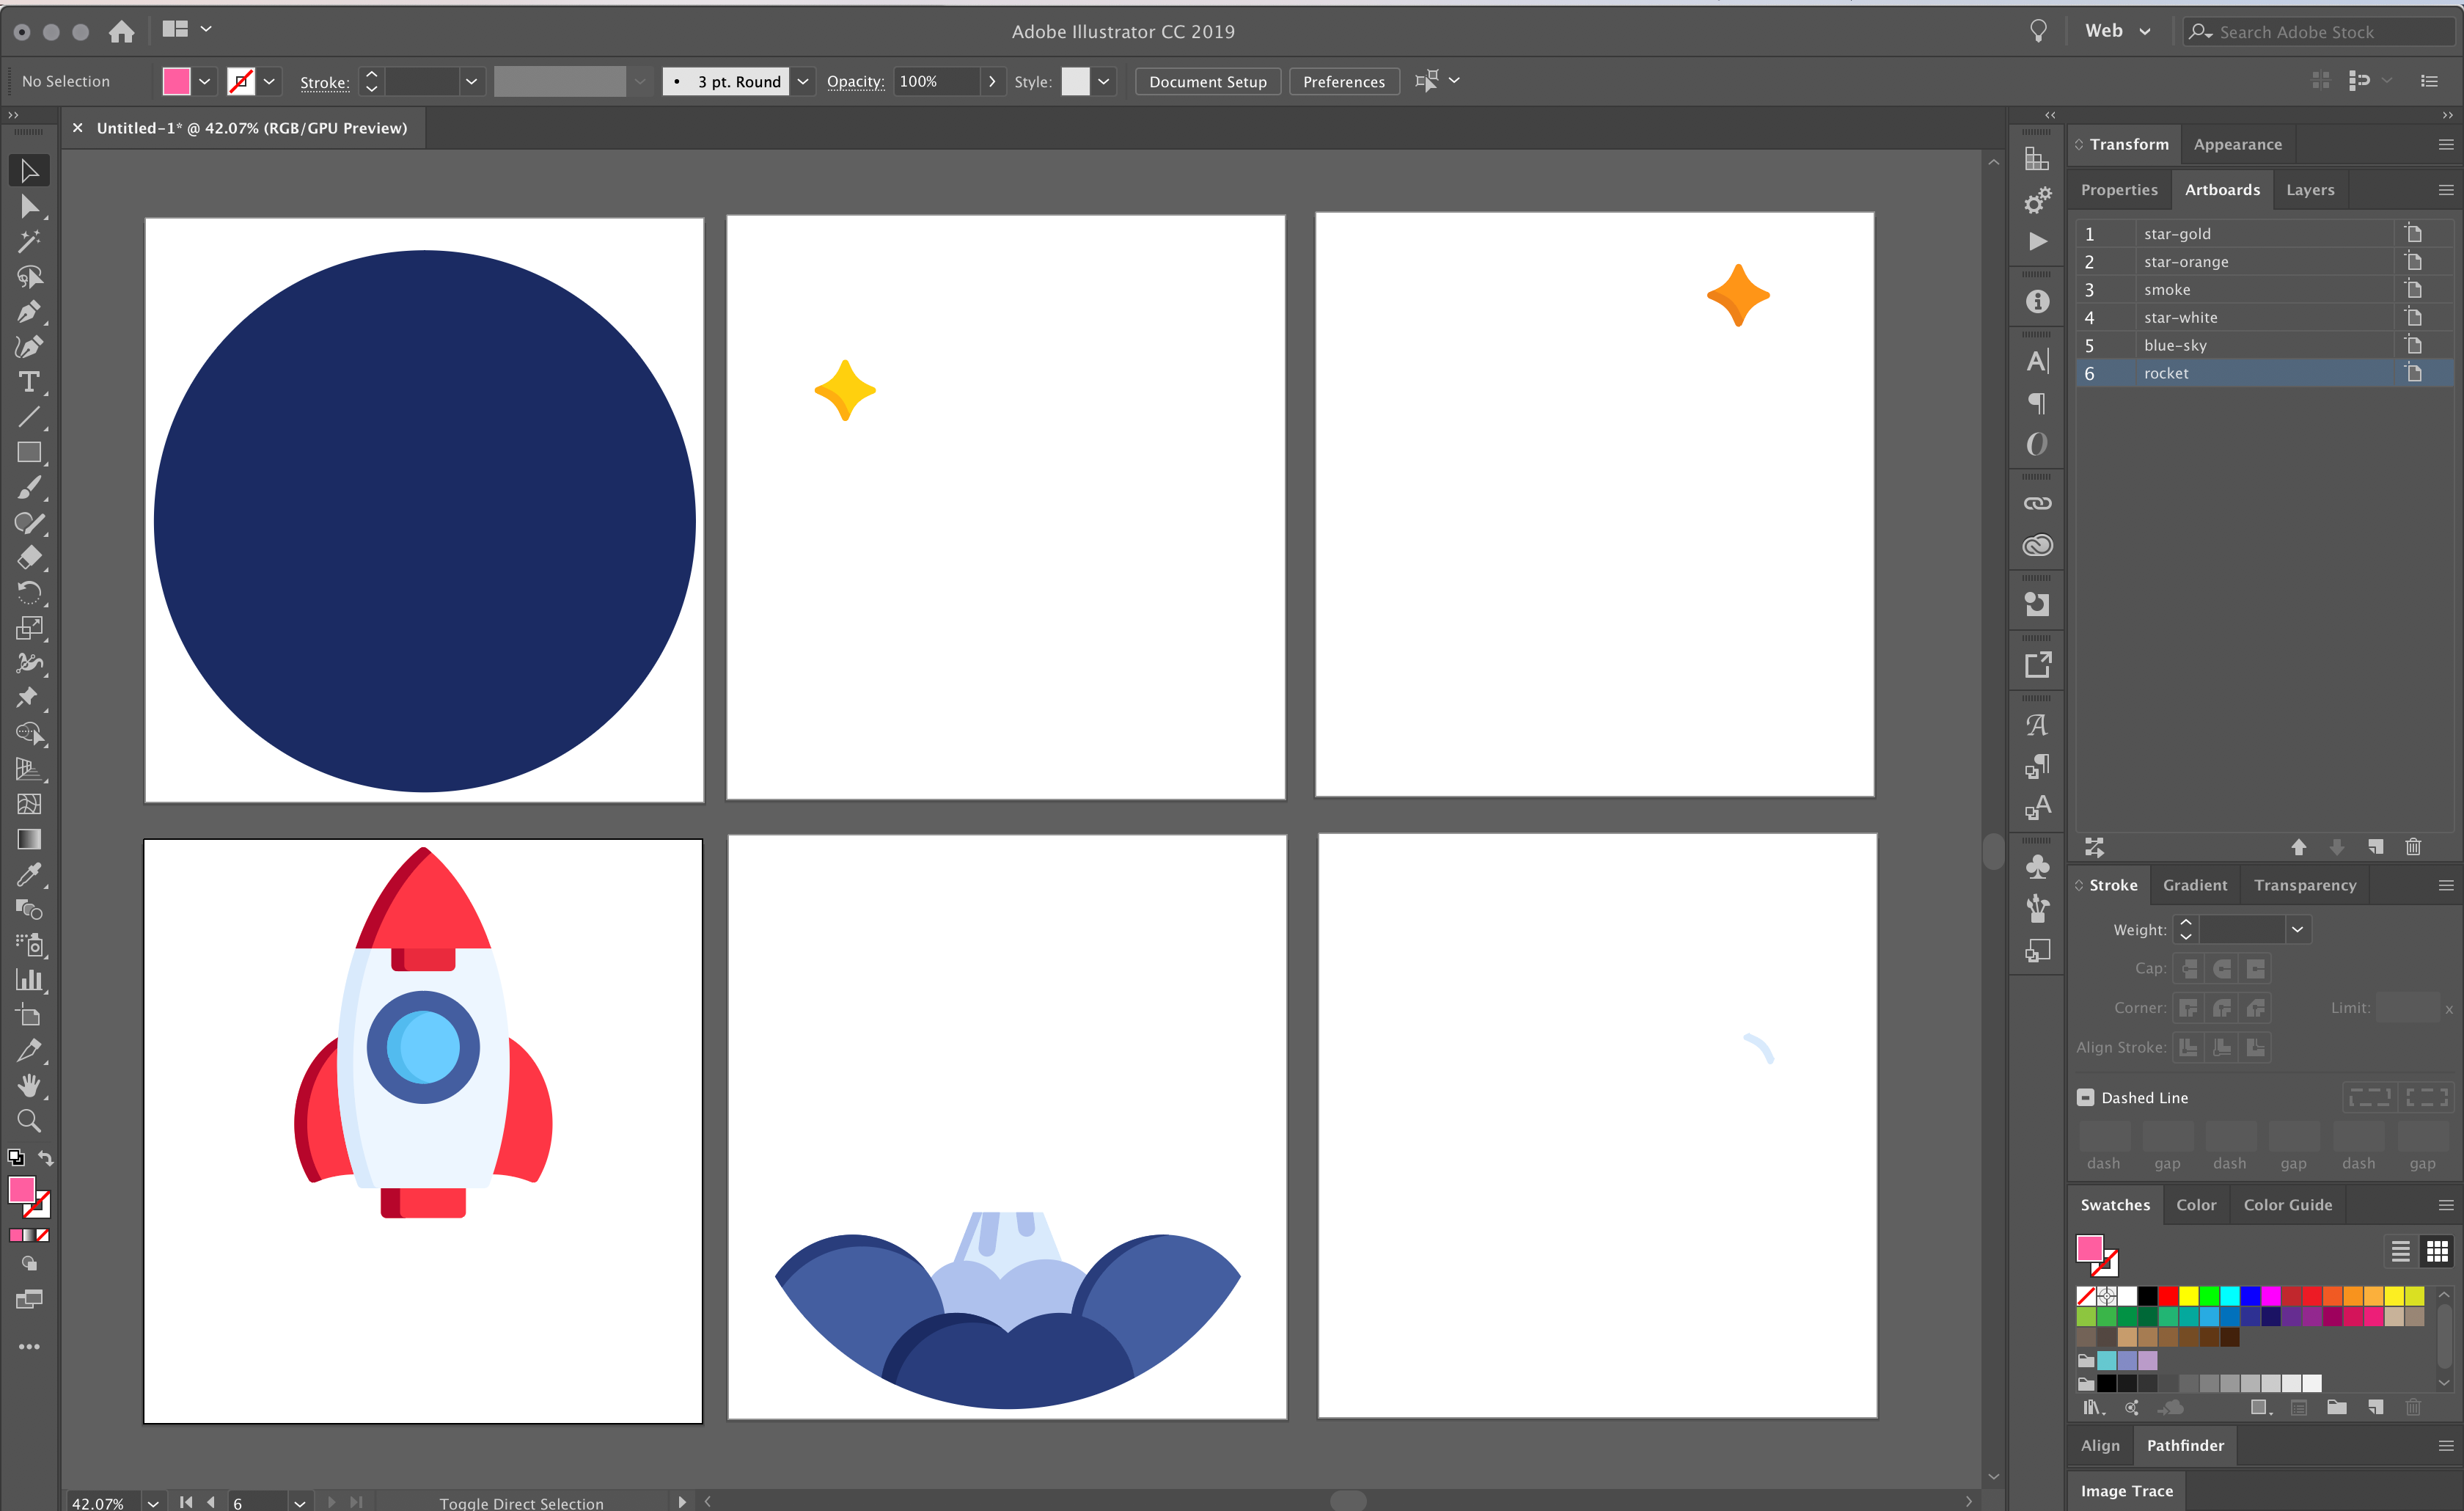
Task: Pick the yellow swatch in Swatches panel
Action: click(2188, 1296)
